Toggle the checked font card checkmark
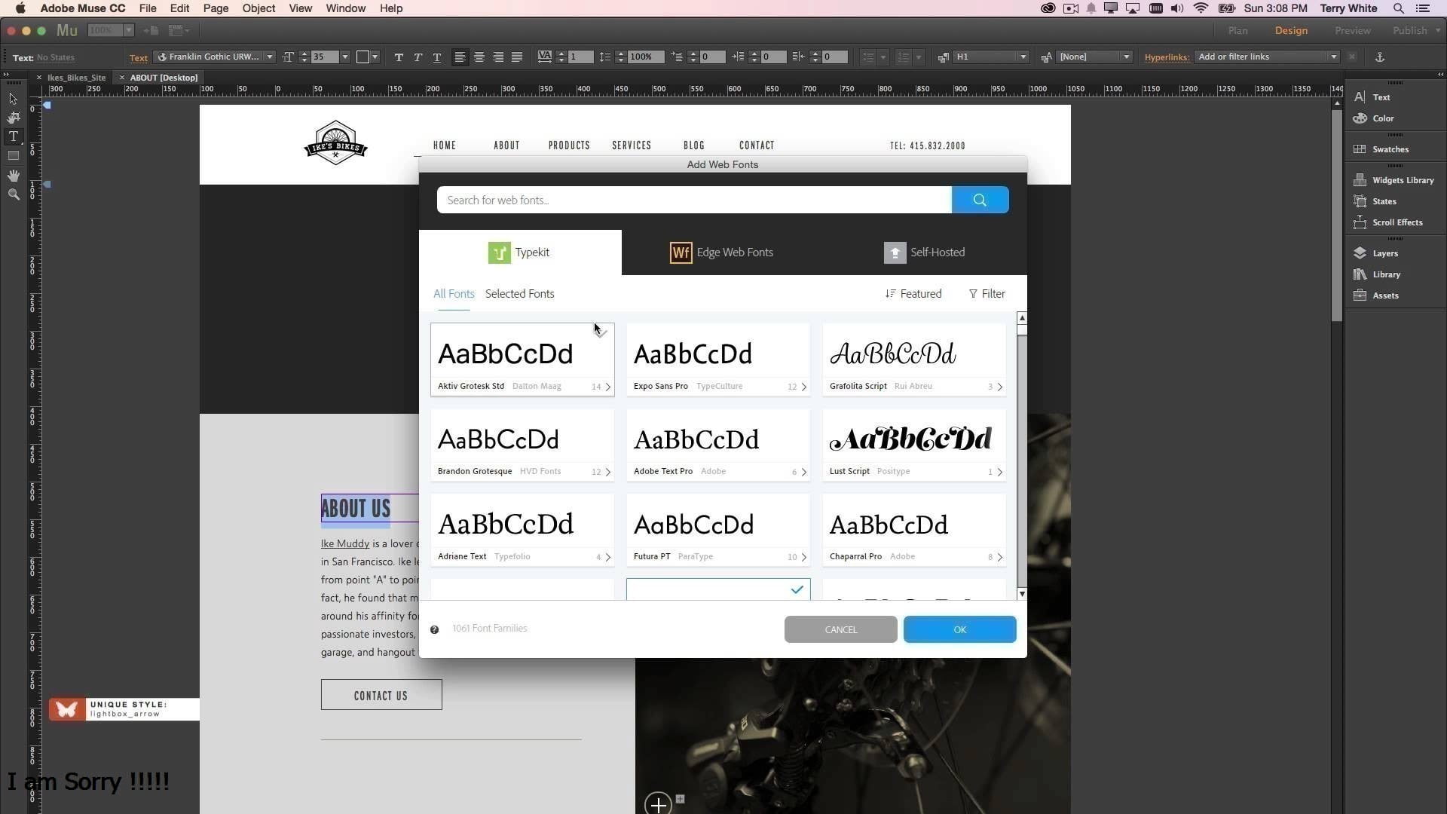Image resolution: width=1447 pixels, height=814 pixels. click(x=797, y=589)
